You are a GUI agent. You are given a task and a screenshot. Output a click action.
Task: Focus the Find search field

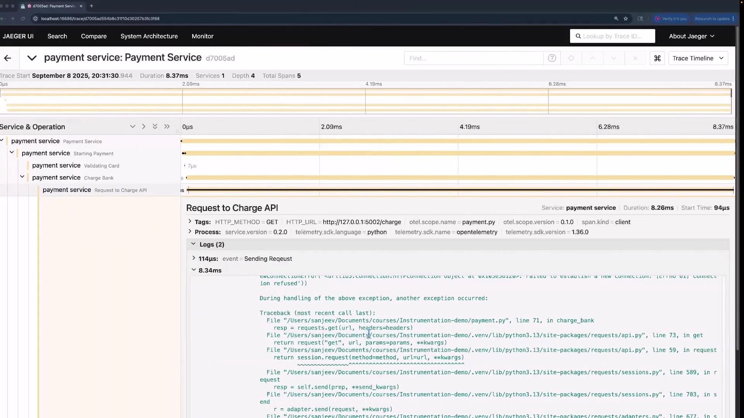pos(474,58)
